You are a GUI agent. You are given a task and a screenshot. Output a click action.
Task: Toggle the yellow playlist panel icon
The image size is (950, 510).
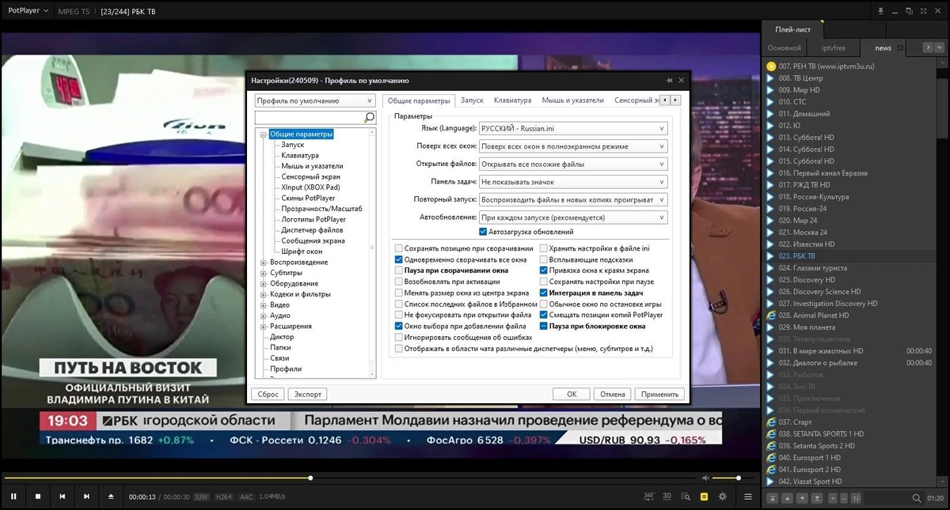pos(704,496)
